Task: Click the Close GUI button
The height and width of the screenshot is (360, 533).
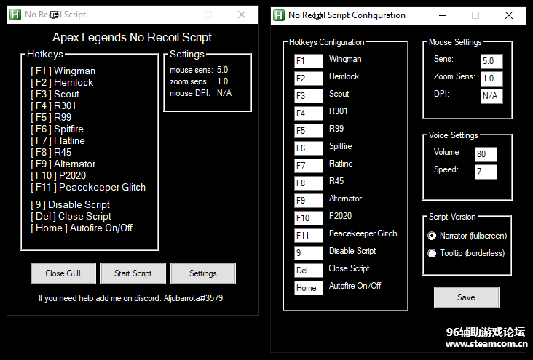Action: (63, 273)
